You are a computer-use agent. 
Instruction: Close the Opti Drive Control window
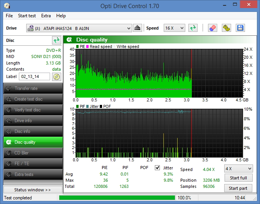coord(248,5)
